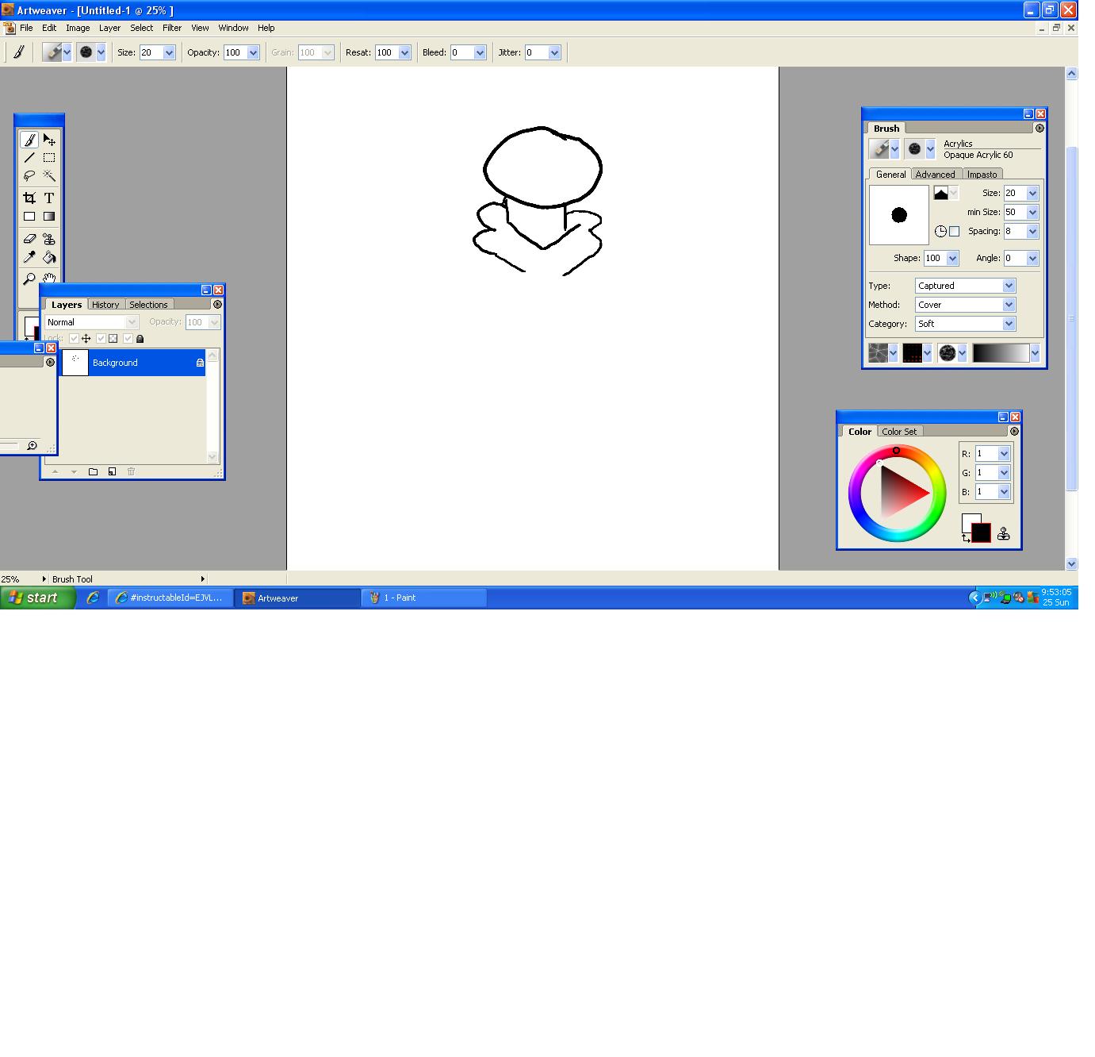Open the Layers panel options menu
Viewport: 1095px width, 1057px height.
(x=217, y=304)
